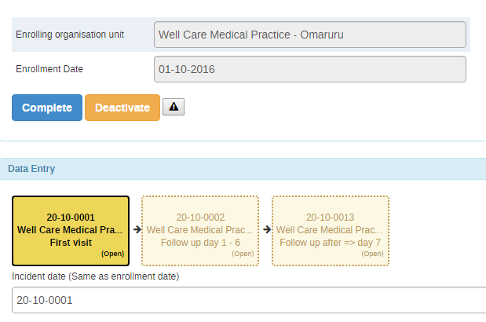Click the Enrolling organisation unit label
This screenshot has height=322, width=486.
pyautogui.click(x=70, y=35)
